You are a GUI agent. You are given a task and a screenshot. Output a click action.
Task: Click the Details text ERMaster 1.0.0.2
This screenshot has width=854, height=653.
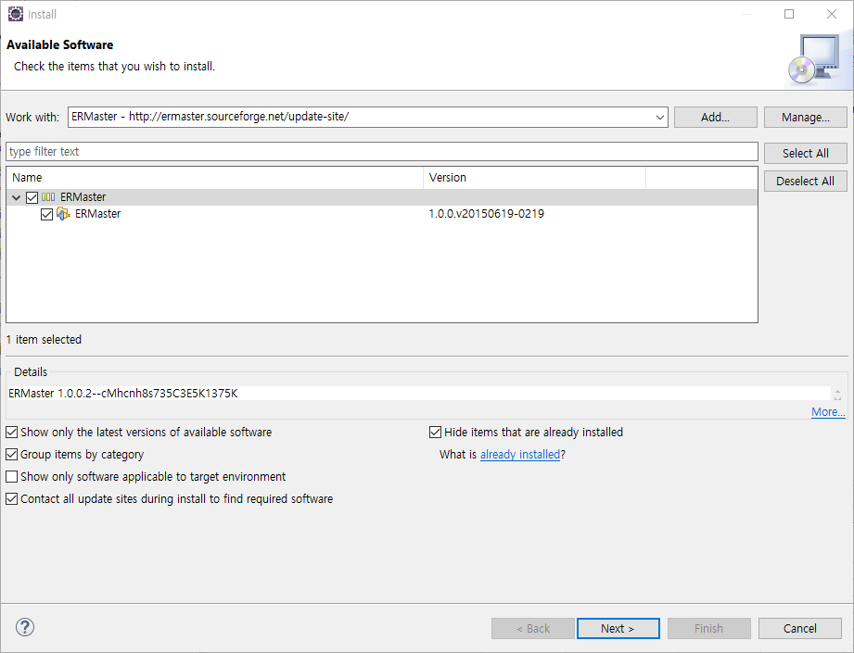(123, 393)
